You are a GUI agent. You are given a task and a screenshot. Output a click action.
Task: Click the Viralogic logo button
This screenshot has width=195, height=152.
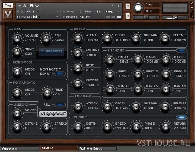tap(53, 114)
